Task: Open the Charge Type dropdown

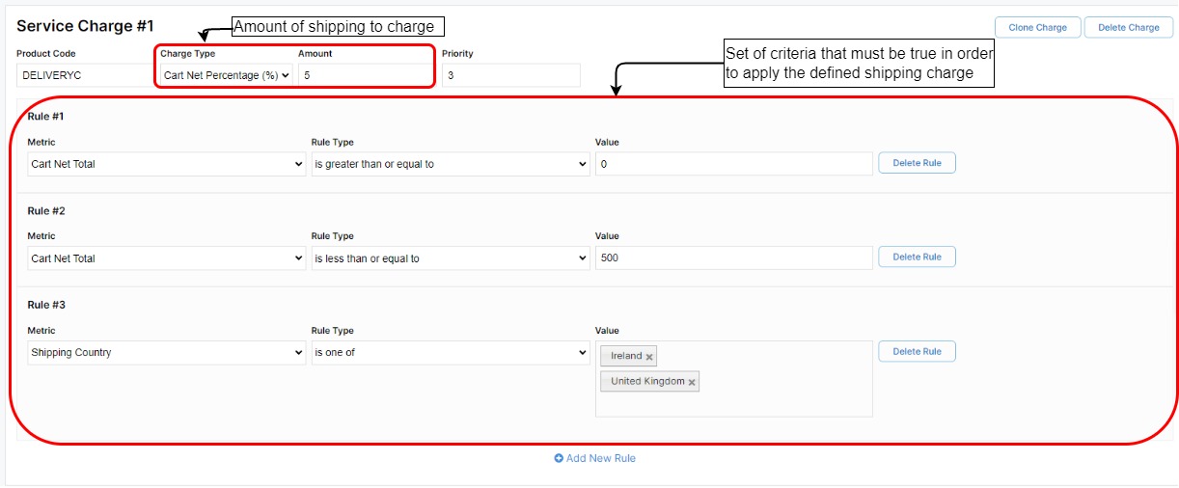Action: [x=226, y=75]
